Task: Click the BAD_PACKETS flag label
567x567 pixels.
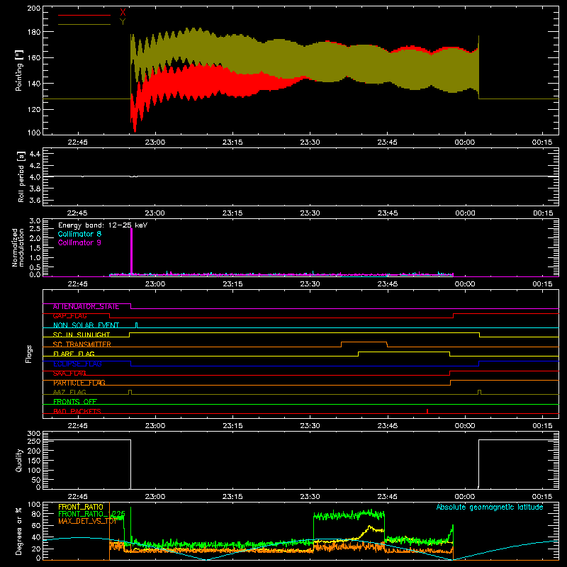Action: pos(77,411)
